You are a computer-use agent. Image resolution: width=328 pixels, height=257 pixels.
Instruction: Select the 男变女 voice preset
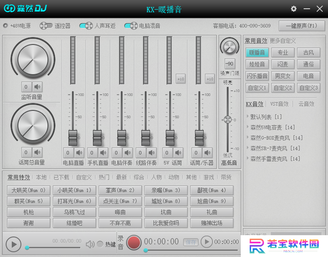[283, 76]
